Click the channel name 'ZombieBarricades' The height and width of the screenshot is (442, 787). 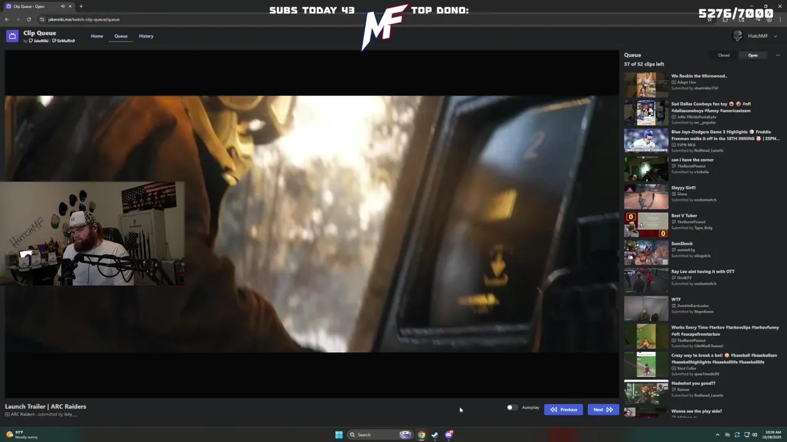click(x=692, y=306)
